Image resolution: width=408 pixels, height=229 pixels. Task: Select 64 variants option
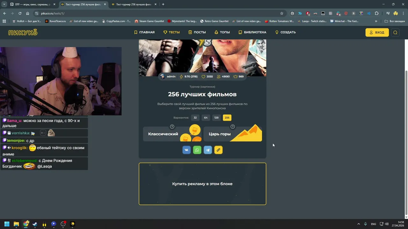206,118
